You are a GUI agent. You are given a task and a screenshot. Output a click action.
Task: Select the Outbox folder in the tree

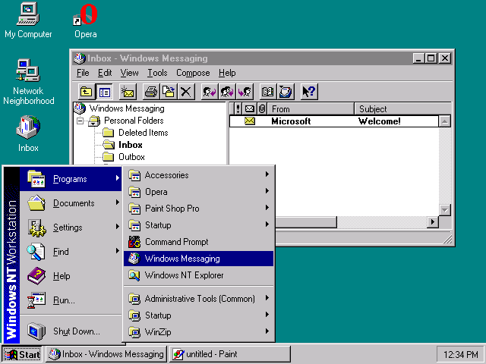pos(131,157)
